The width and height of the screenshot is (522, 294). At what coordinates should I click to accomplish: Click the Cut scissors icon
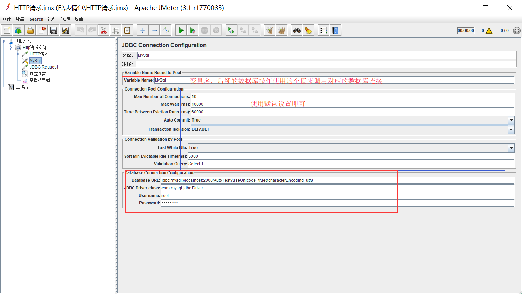point(104,30)
